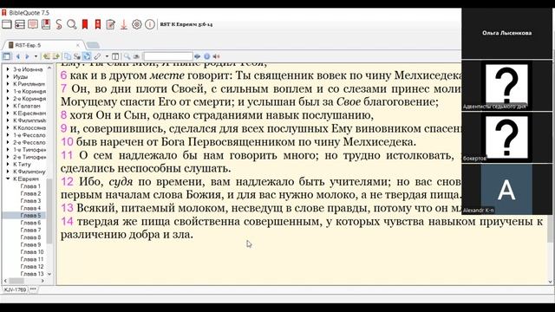The width and height of the screenshot is (555, 312).
Task: Click verse number 6
Action: [63, 75]
